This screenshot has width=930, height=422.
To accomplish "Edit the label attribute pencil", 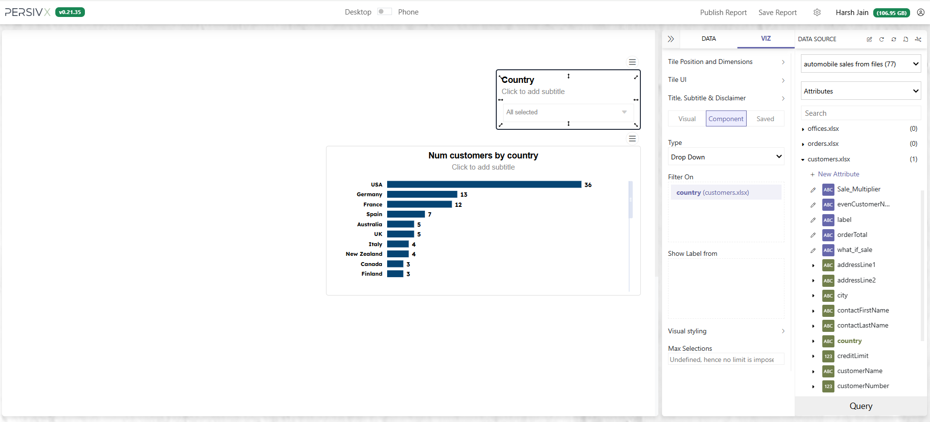I will [813, 220].
